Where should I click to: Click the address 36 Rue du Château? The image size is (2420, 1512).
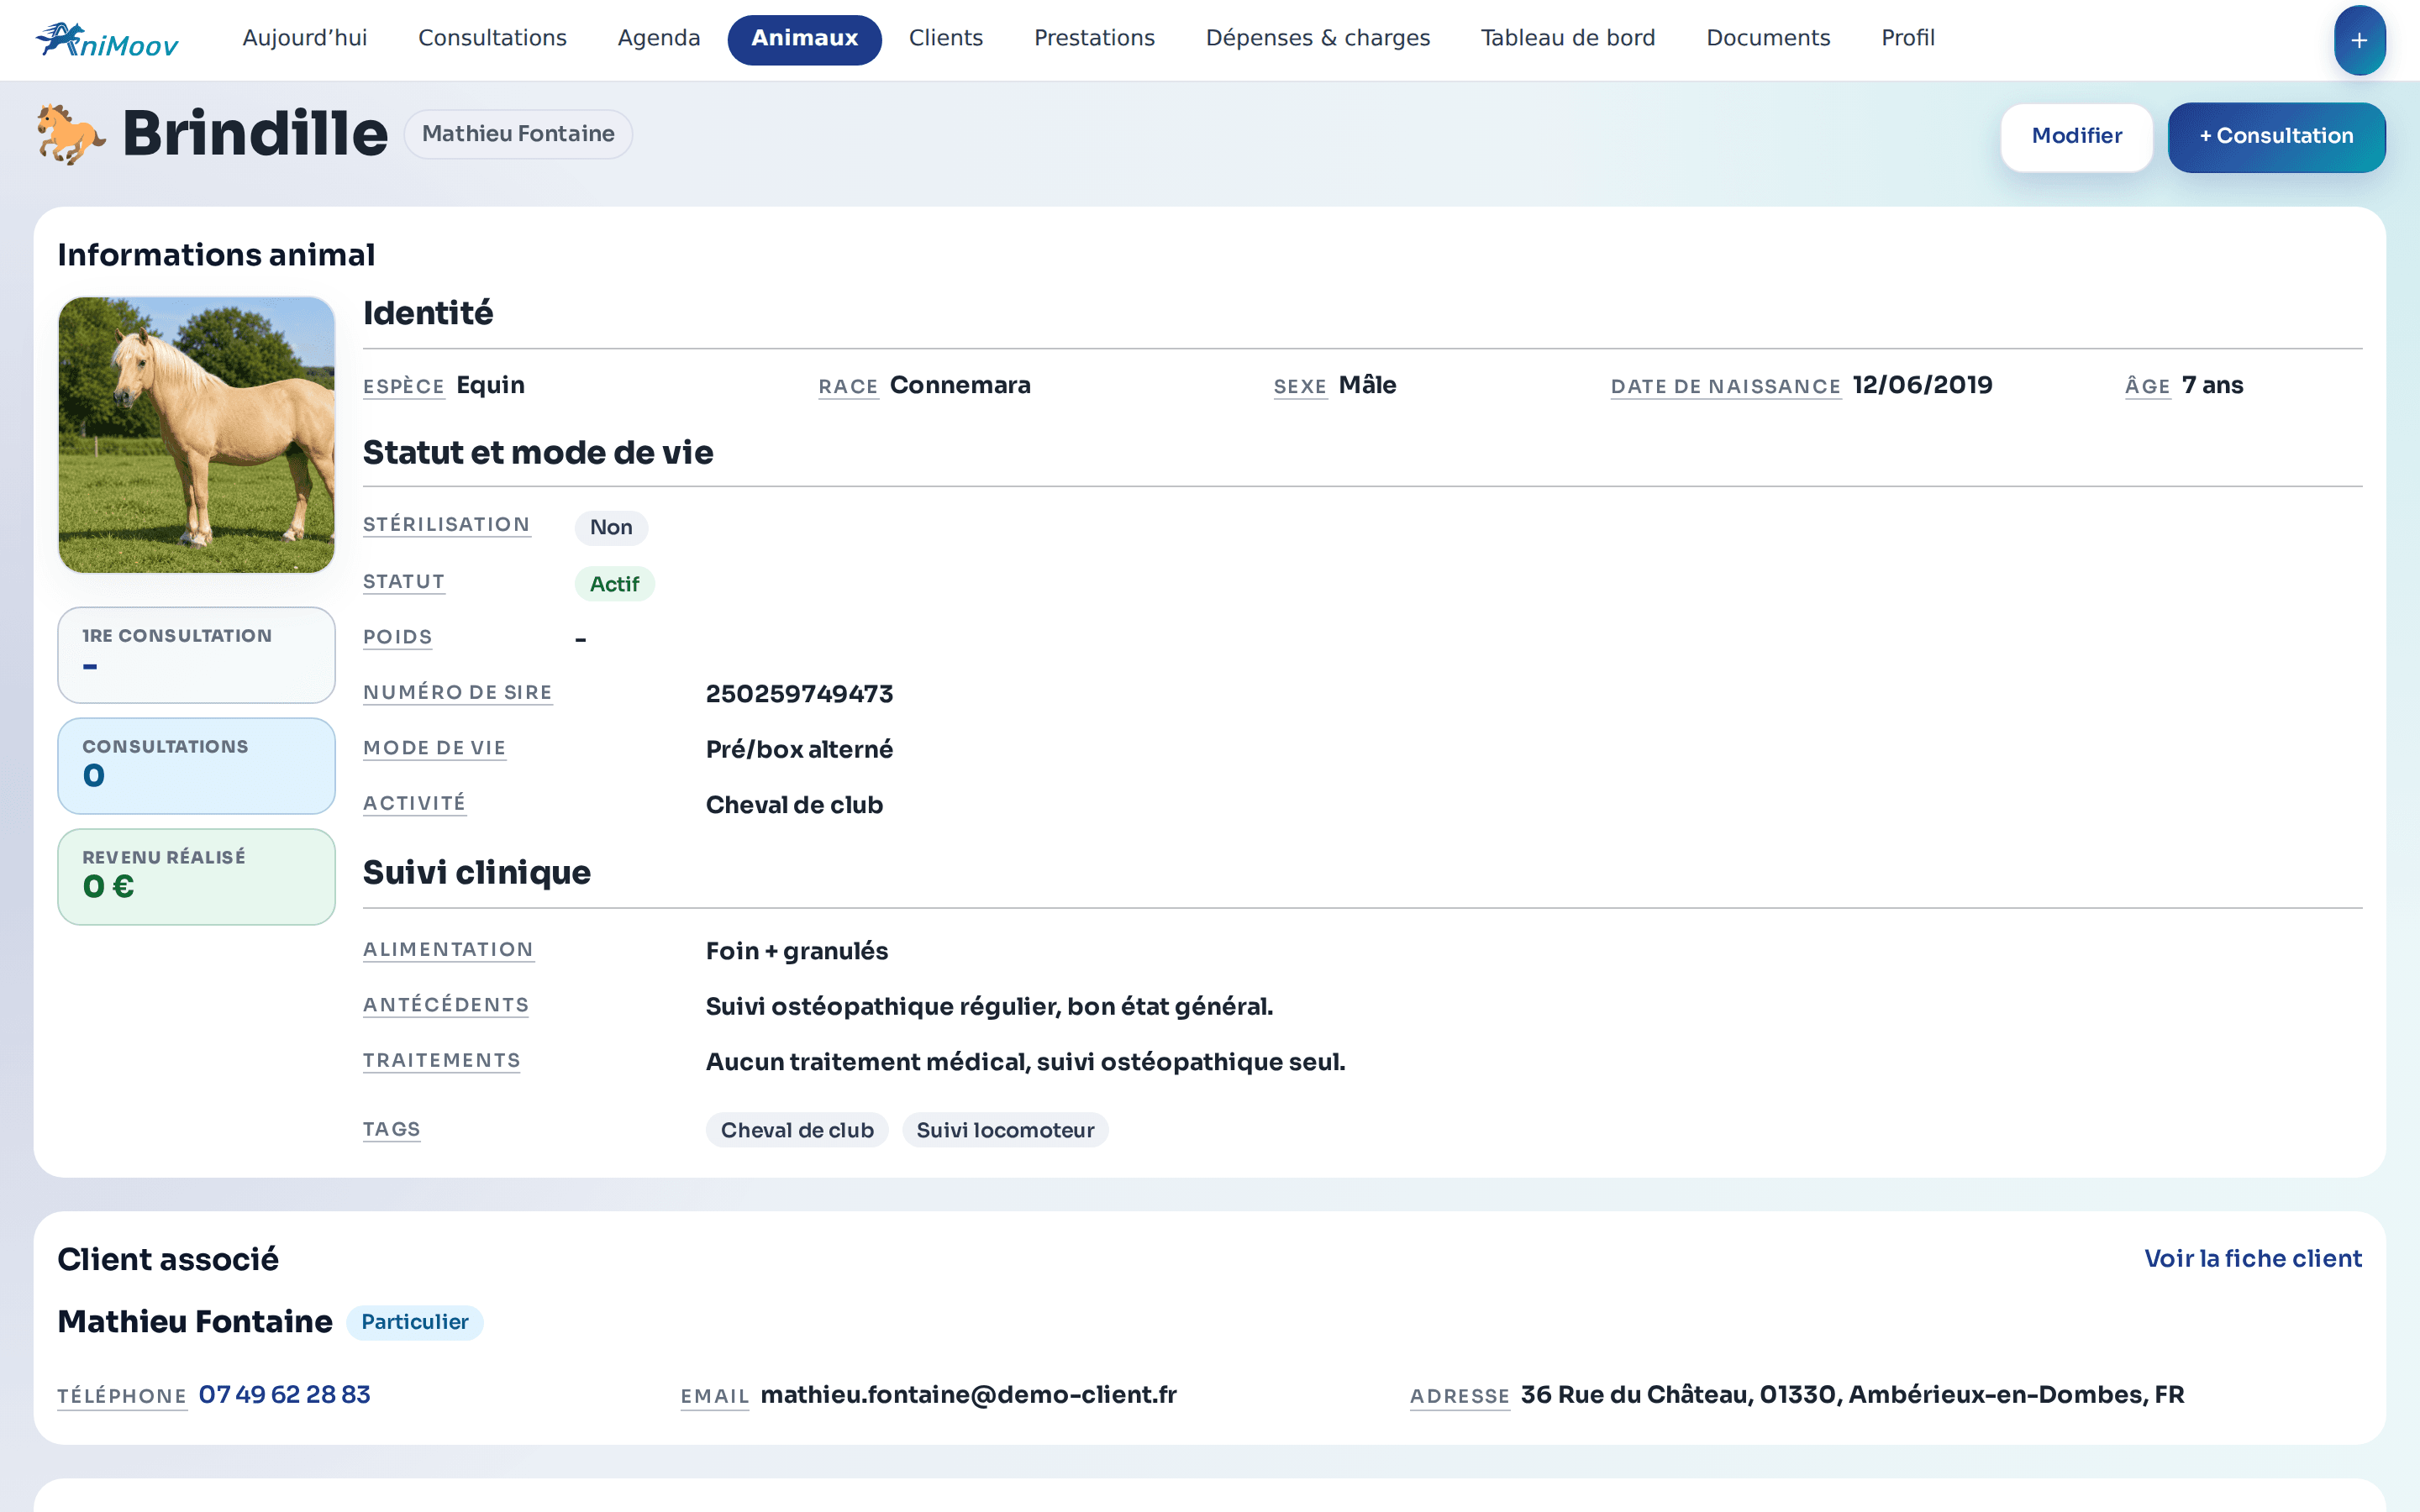coord(1852,1394)
